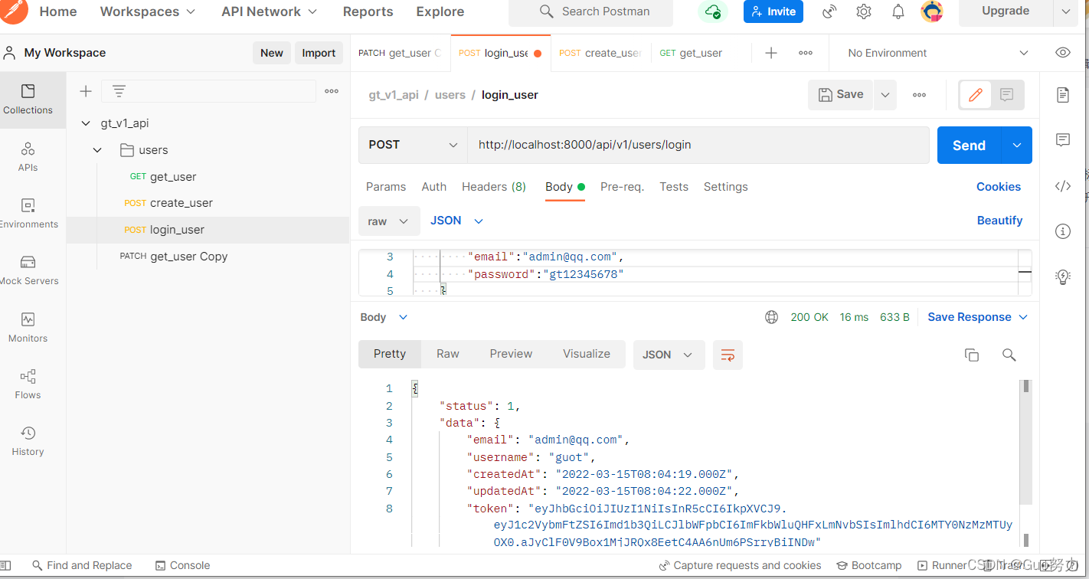Viewport: 1089px width, 579px height.
Task: Open APIs sidebar panel
Action: [28, 156]
